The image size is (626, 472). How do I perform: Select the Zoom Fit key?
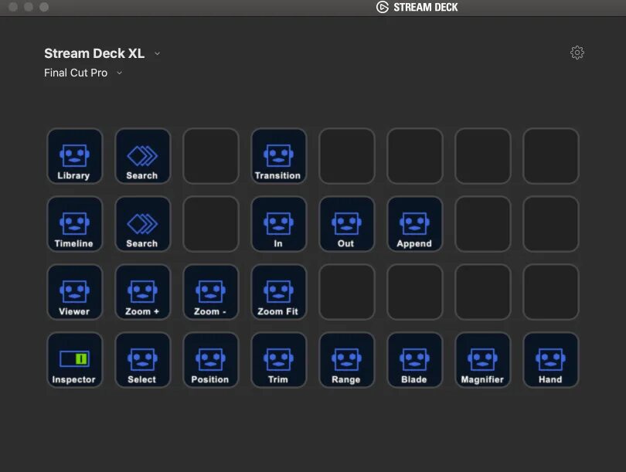(279, 292)
